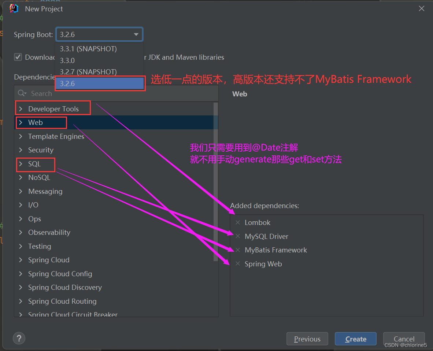Expand the NoSQL chevron
The image size is (433, 351).
pyautogui.click(x=21, y=177)
